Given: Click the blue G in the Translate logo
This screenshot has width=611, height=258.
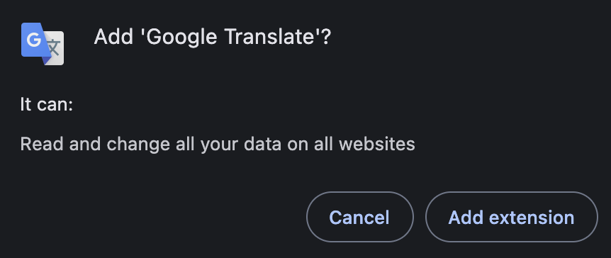Looking at the screenshot, I should tap(33, 40).
